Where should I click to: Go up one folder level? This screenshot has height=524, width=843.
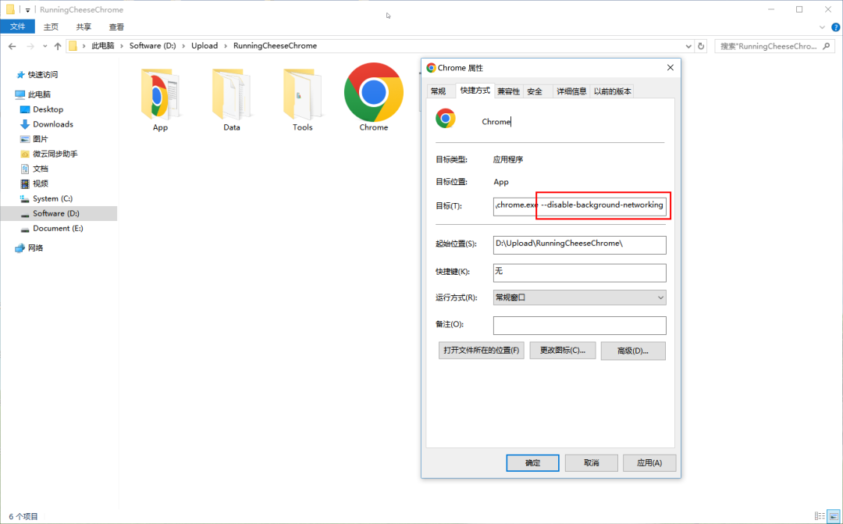[x=58, y=46]
